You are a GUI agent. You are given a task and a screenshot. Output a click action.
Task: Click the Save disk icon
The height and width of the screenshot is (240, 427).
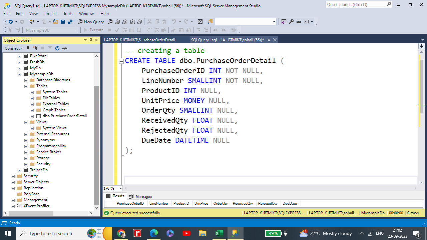(x=63, y=22)
